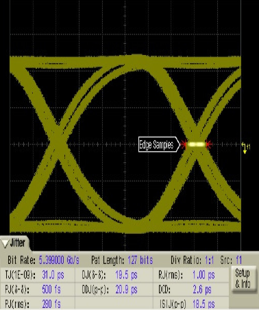The image size is (259, 310).
Task: Click the RJ(rms) value 1.00 ps
Action: [x=203, y=275]
